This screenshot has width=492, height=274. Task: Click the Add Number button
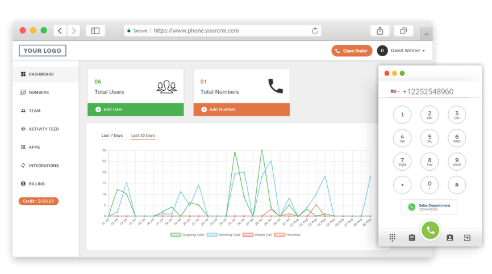[241, 109]
